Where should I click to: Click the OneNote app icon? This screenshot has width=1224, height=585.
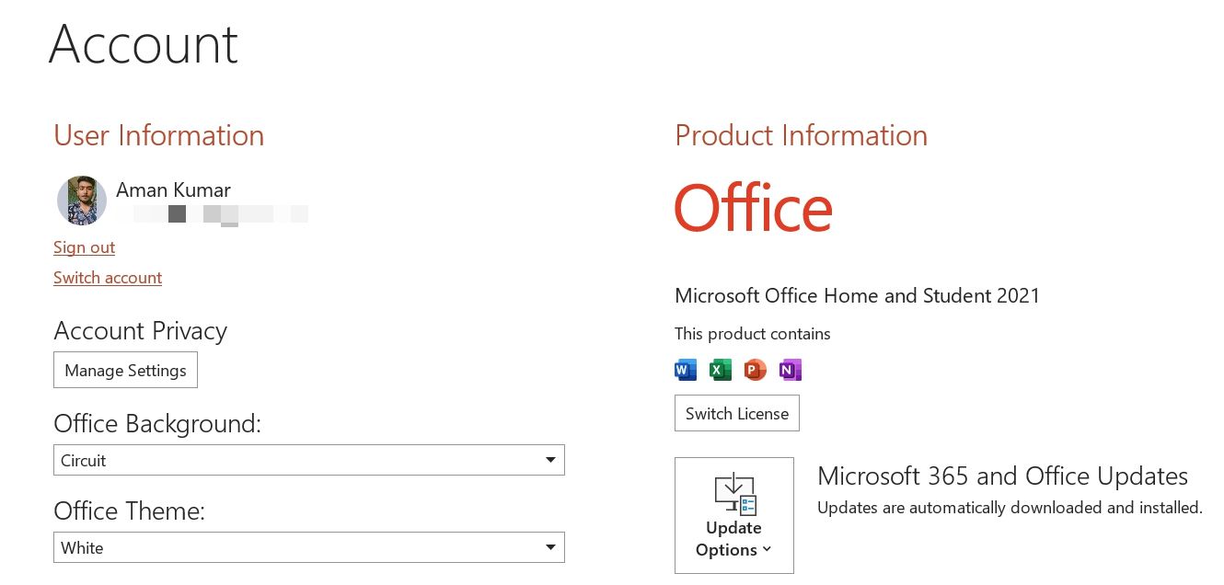click(x=790, y=370)
